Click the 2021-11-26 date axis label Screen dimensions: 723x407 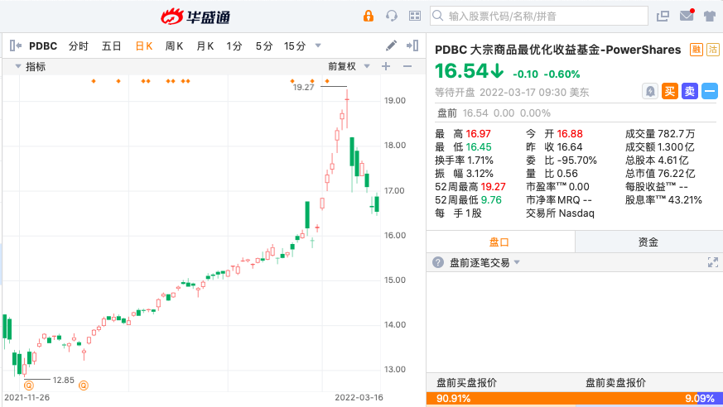27,397
